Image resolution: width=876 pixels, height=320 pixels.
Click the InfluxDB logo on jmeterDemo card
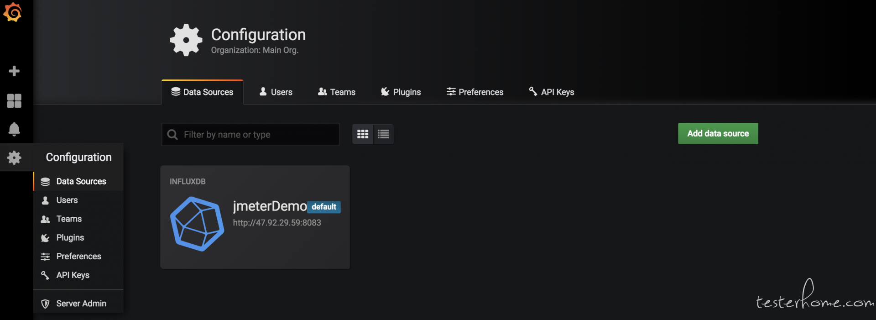(x=197, y=224)
